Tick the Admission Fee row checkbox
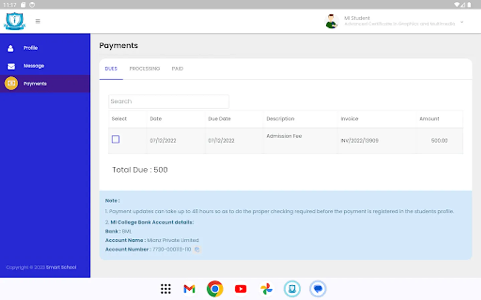Image resolution: width=481 pixels, height=300 pixels. tap(116, 139)
